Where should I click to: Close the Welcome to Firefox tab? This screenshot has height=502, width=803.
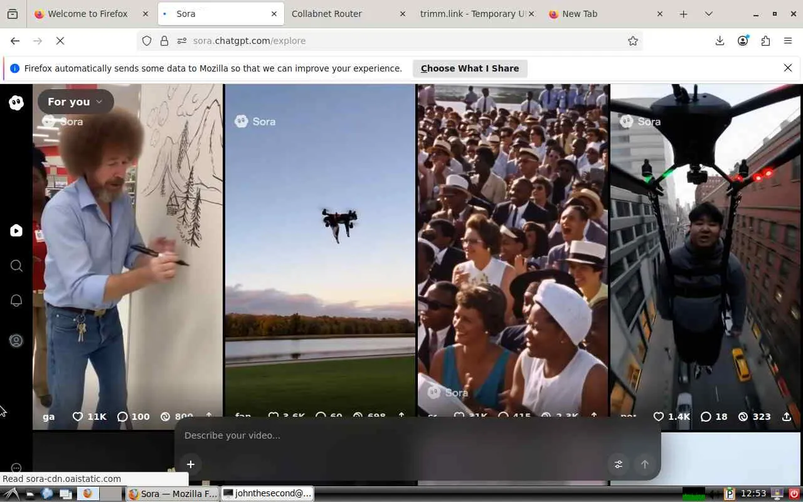click(146, 14)
